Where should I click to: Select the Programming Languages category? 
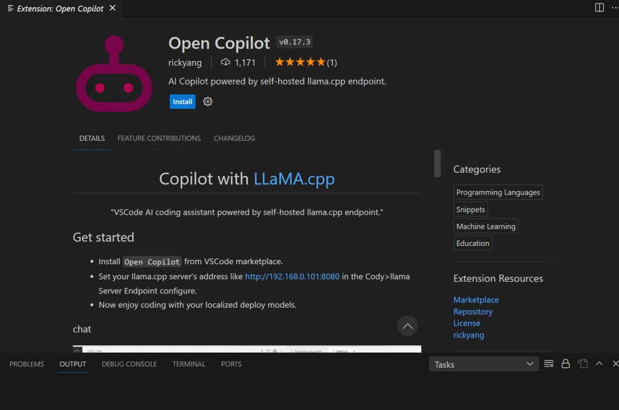coord(498,192)
